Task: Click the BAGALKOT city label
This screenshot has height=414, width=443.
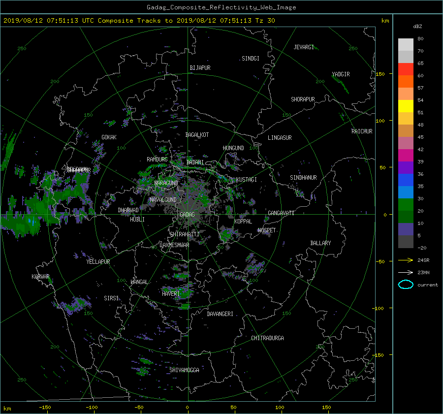Action: (x=197, y=135)
